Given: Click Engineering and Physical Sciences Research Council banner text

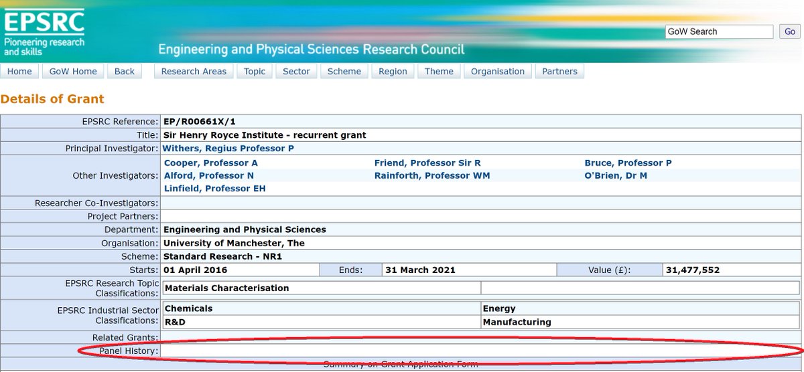Looking at the screenshot, I should click(x=311, y=50).
